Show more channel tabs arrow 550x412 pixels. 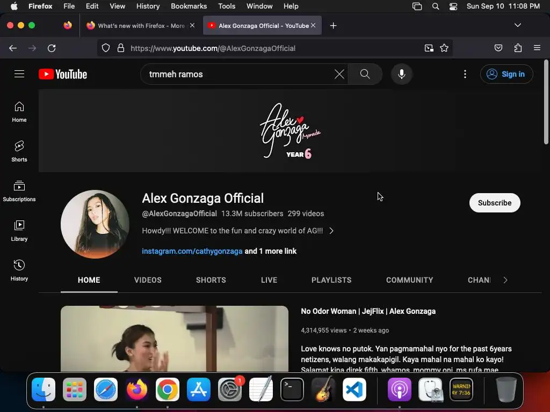(505, 280)
